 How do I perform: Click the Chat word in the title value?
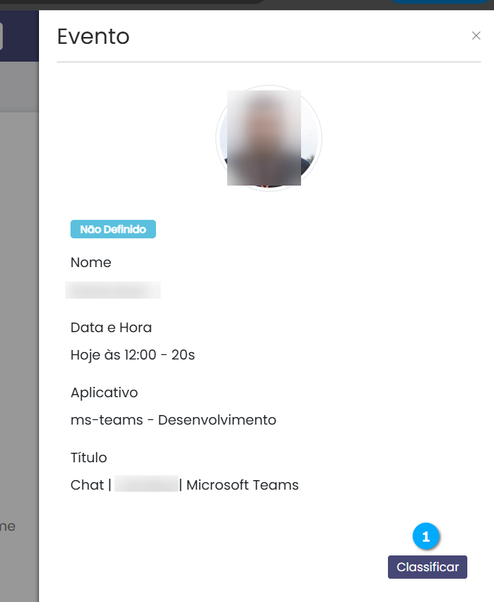tap(87, 485)
